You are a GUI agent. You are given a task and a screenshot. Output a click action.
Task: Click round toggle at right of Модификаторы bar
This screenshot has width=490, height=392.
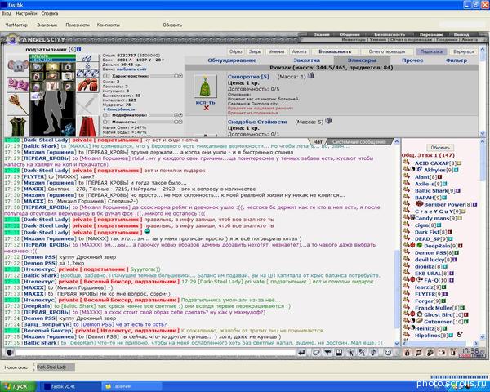(178, 115)
